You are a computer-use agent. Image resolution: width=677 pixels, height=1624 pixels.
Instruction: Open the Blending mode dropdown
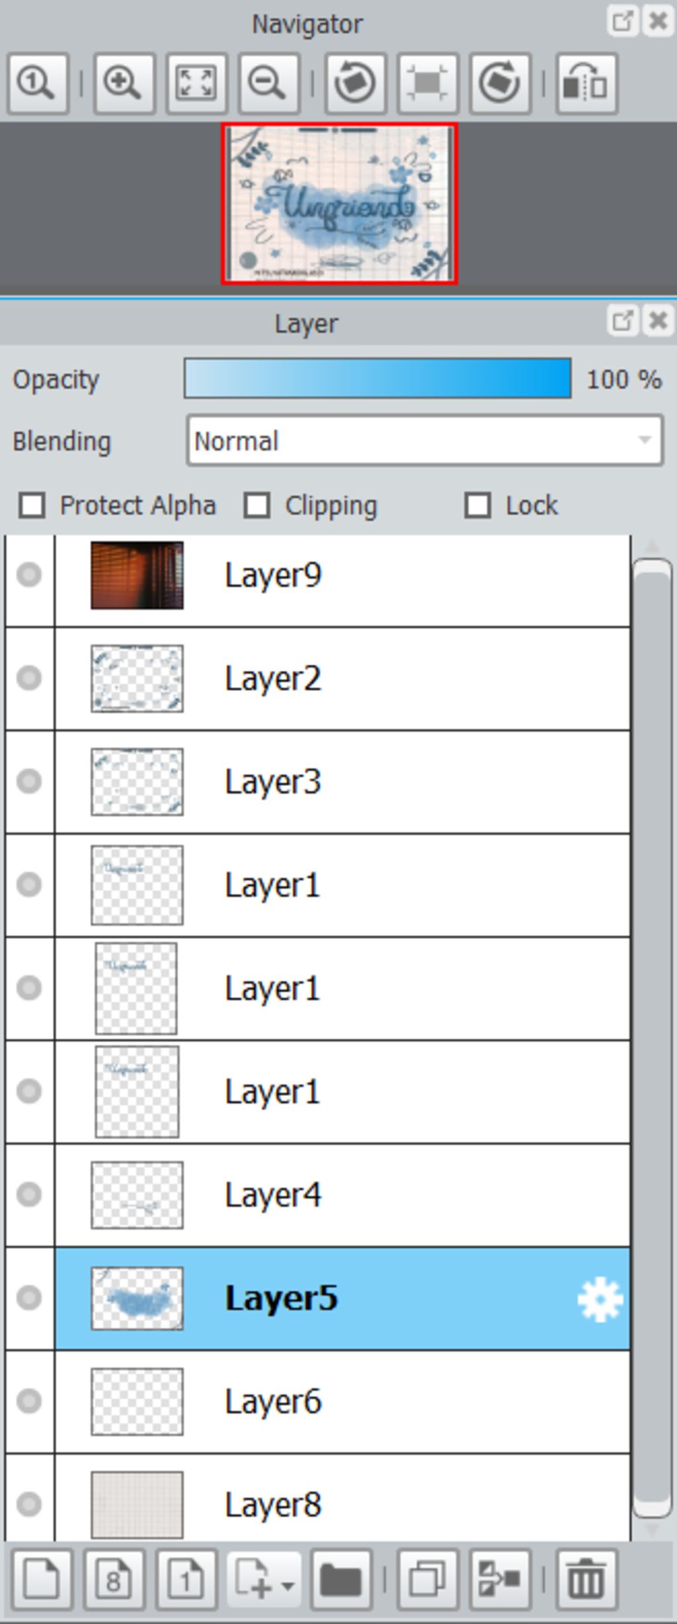pos(424,441)
